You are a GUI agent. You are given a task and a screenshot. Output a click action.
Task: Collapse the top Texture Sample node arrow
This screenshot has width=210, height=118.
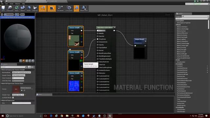pyautogui.click(x=82, y=28)
